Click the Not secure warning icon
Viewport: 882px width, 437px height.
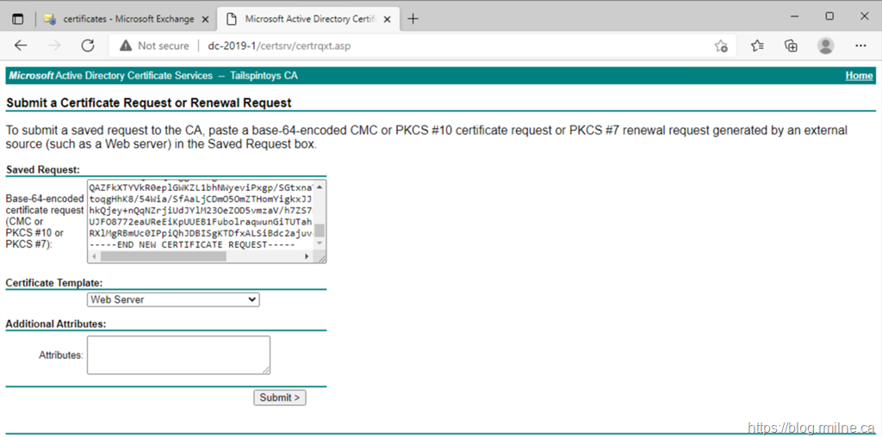pos(126,46)
